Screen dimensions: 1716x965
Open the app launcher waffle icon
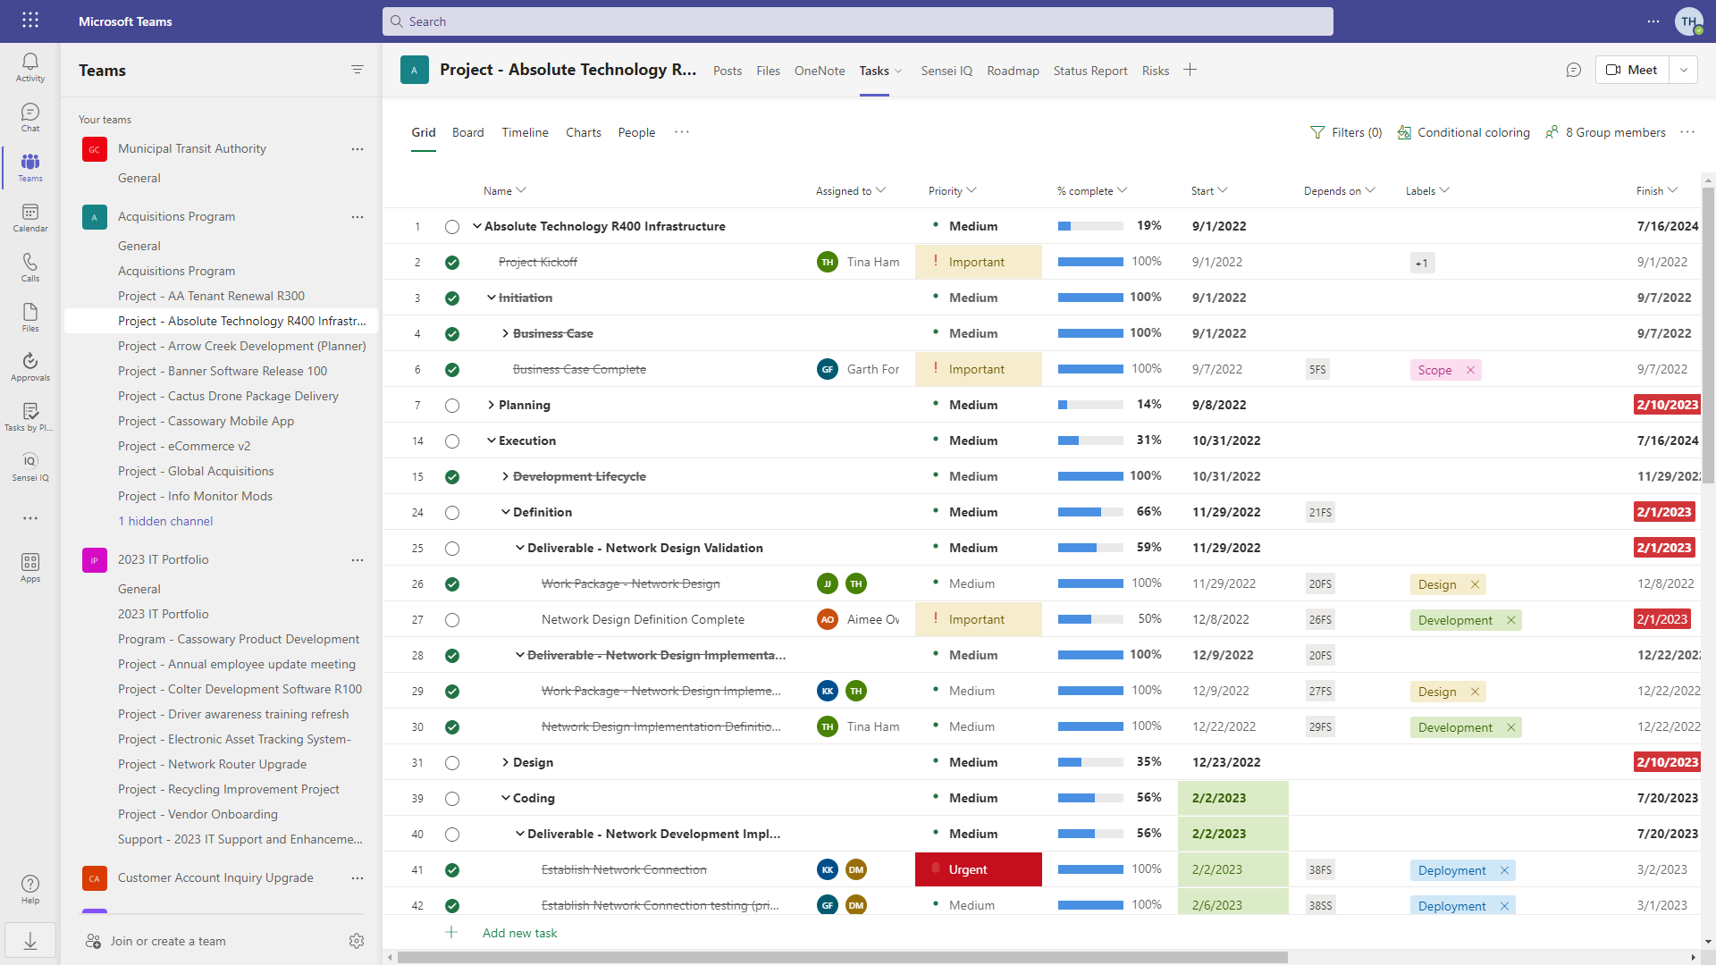[x=30, y=21]
